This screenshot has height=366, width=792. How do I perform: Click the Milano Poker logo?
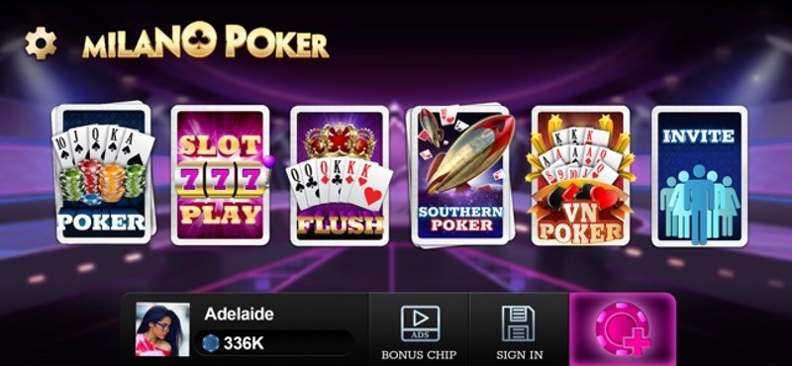point(206,42)
